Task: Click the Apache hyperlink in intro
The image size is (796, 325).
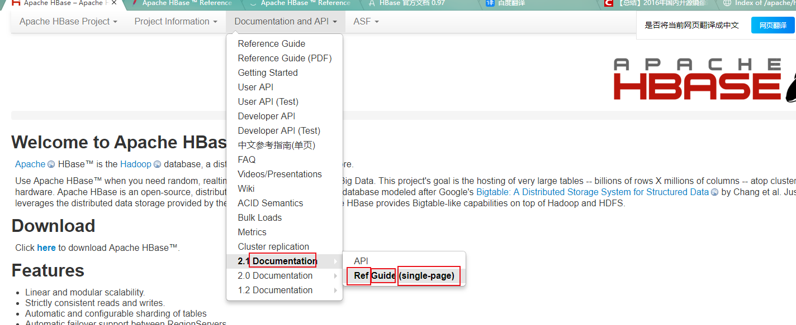Action: pos(30,164)
